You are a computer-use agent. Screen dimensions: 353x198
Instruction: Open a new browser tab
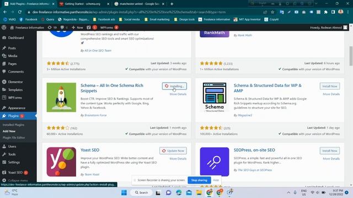[172, 4]
